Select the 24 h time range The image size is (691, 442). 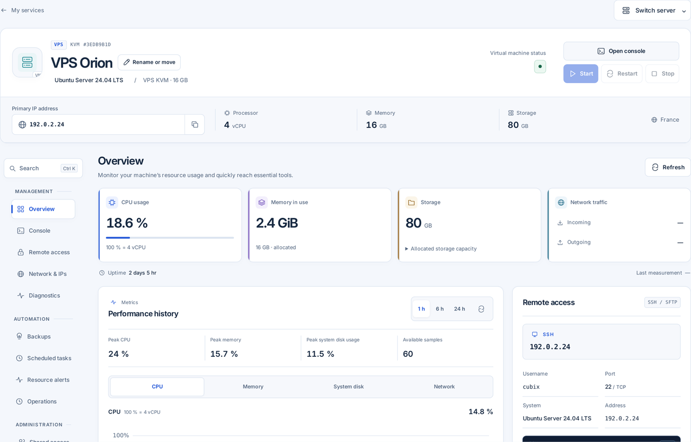(459, 309)
